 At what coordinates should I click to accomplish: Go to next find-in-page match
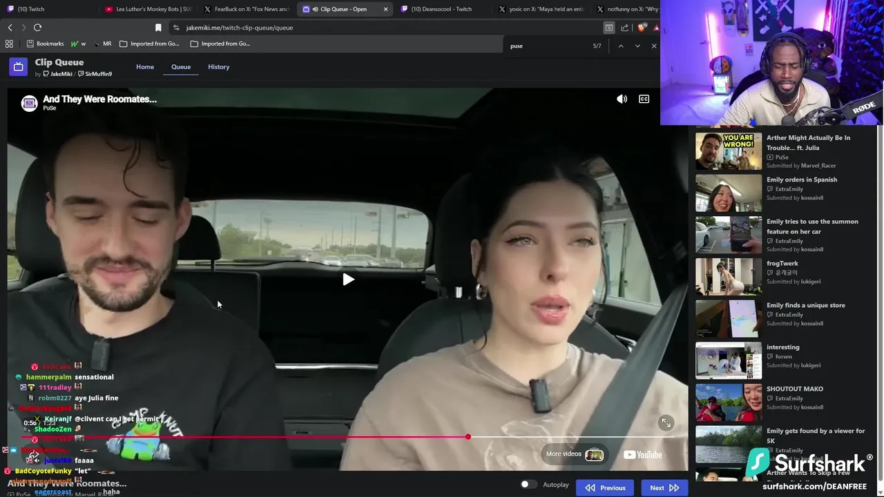(637, 46)
